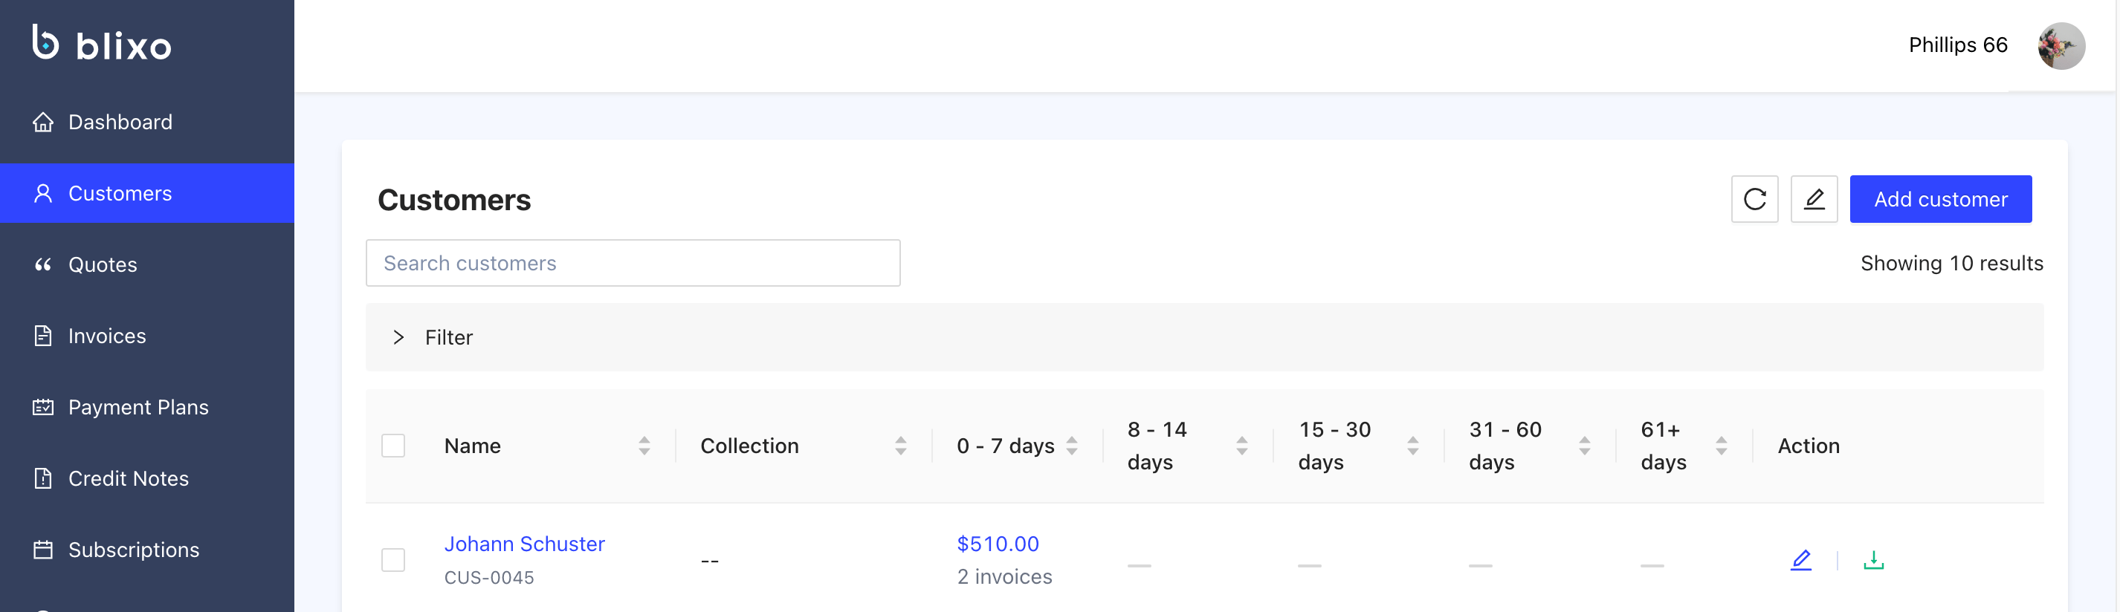Open the $510.00 outstanding amount link
Image resolution: width=2120 pixels, height=612 pixels.
(x=998, y=544)
